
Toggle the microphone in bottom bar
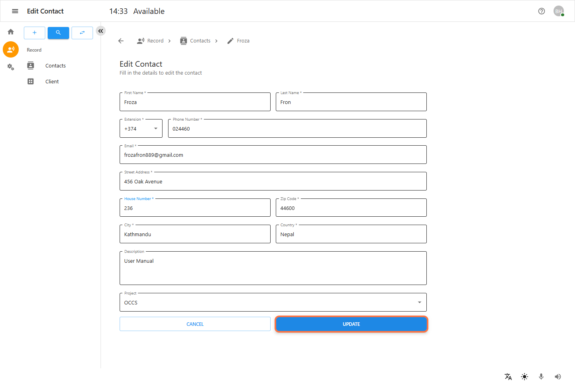(x=541, y=377)
